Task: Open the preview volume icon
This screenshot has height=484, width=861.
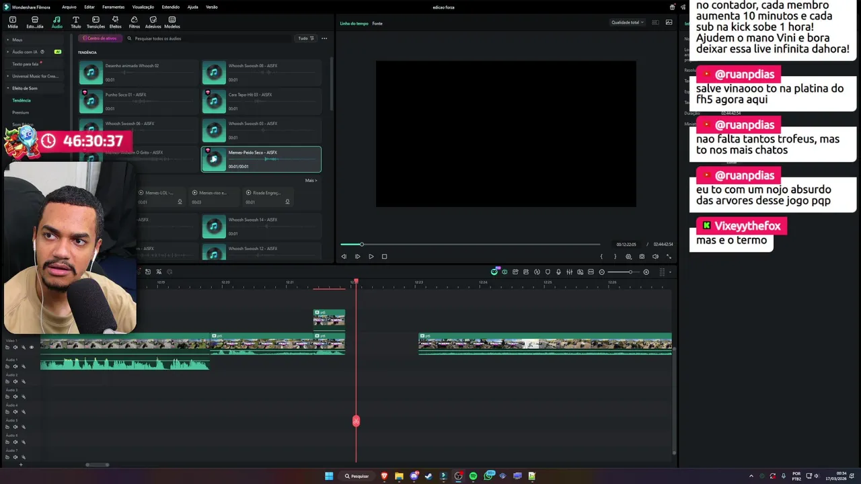Action: [x=655, y=256]
